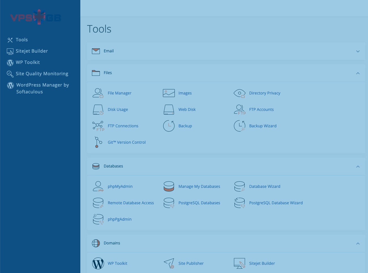Open Site Quality Monitoring in sidebar
Image resolution: width=368 pixels, height=273 pixels.
pos(42,74)
